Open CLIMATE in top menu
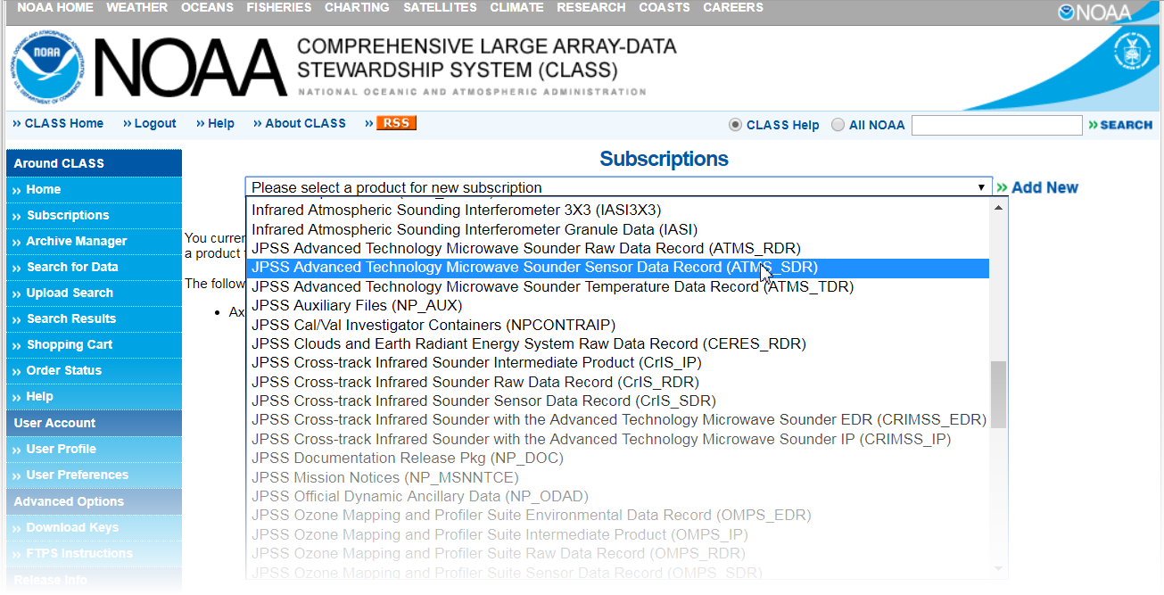 [x=516, y=7]
